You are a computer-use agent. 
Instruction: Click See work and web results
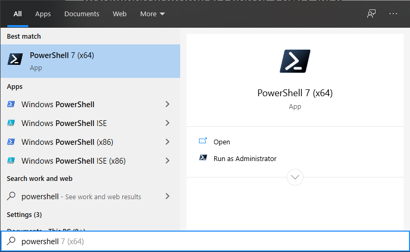coord(103,197)
